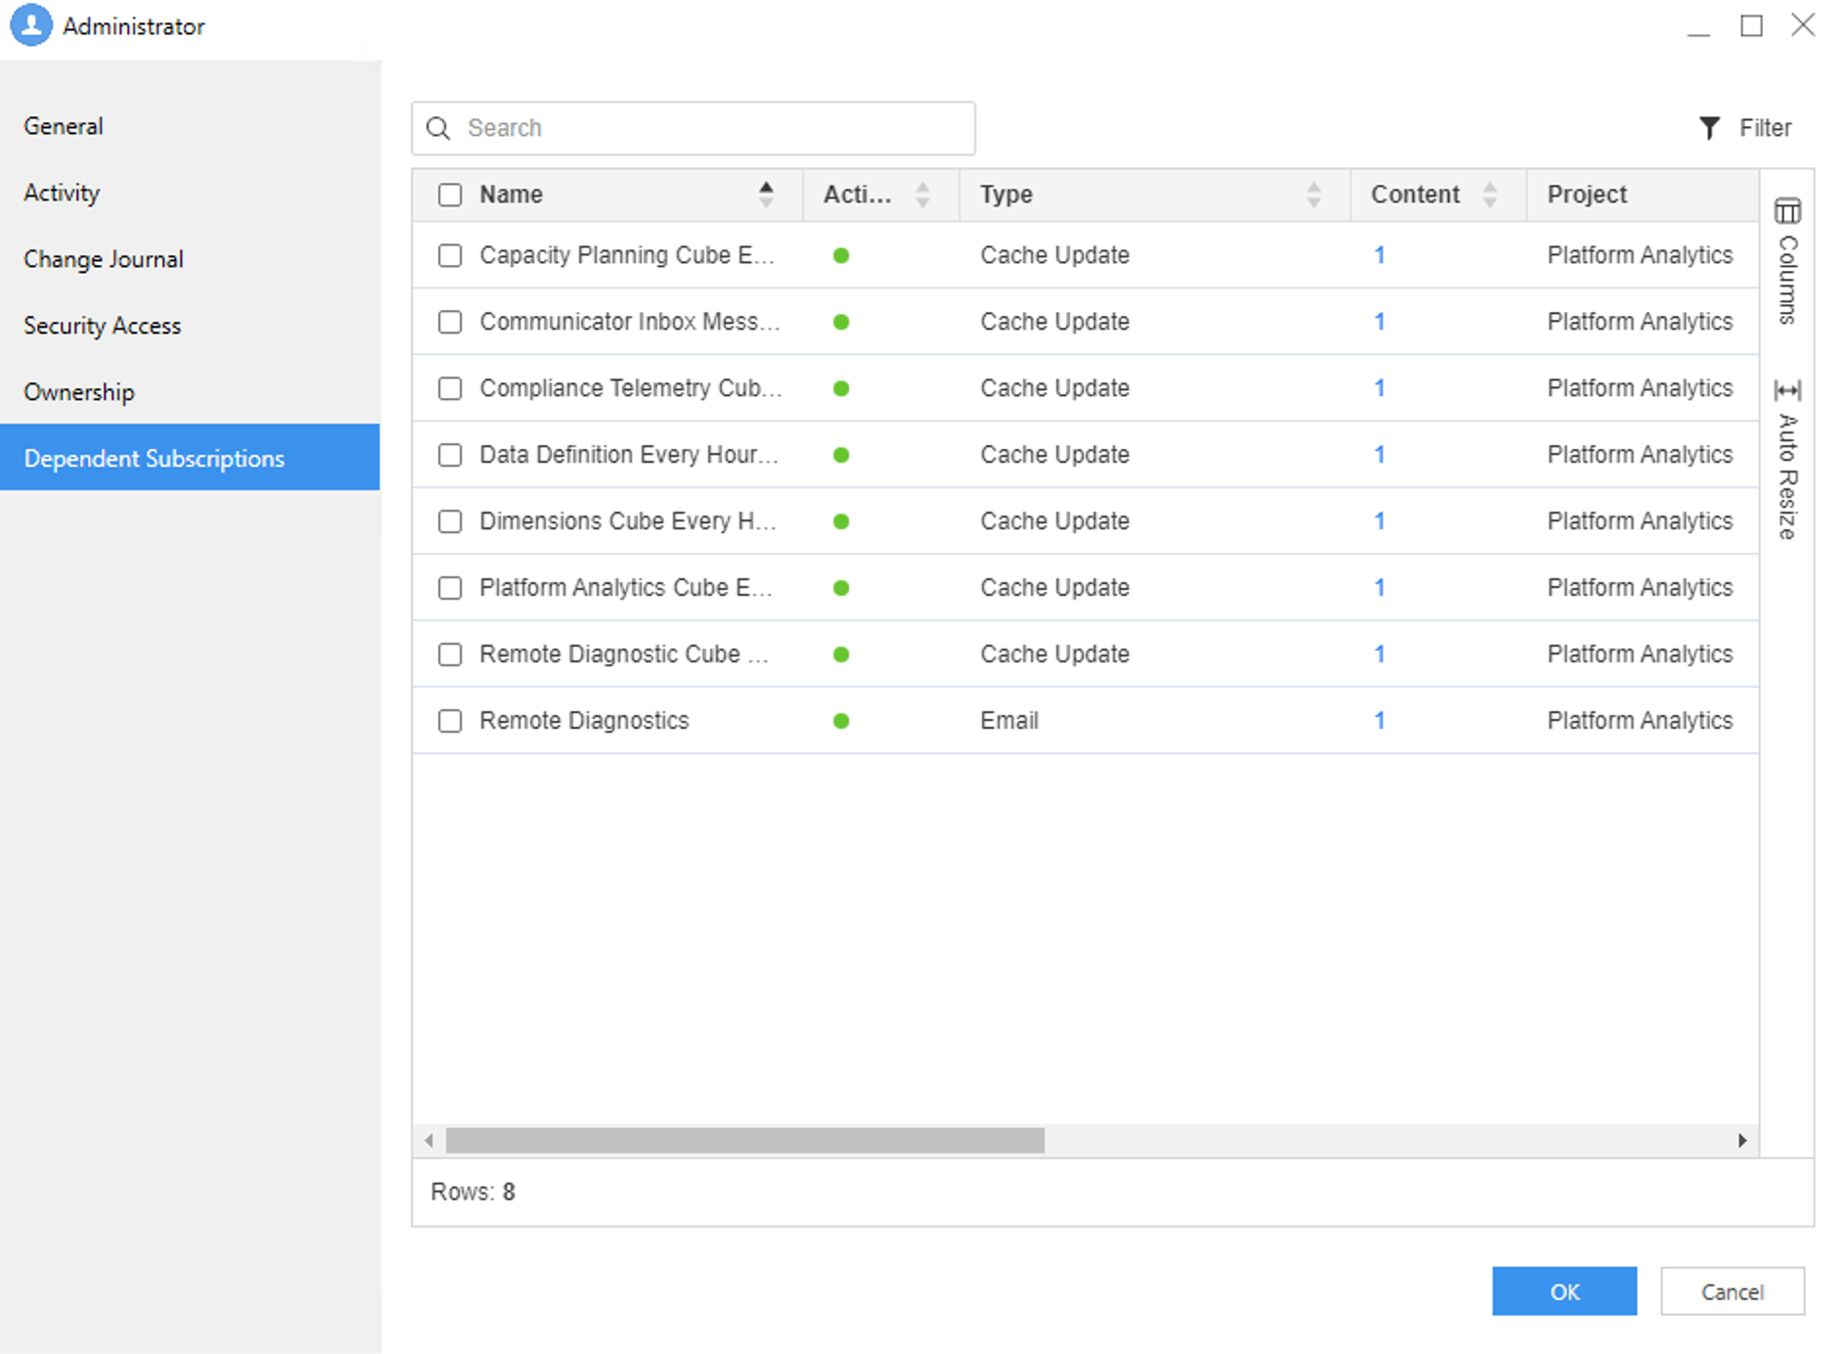Sort by the Content column arrows
The width and height of the screenshot is (1843, 1354).
pos(1489,195)
